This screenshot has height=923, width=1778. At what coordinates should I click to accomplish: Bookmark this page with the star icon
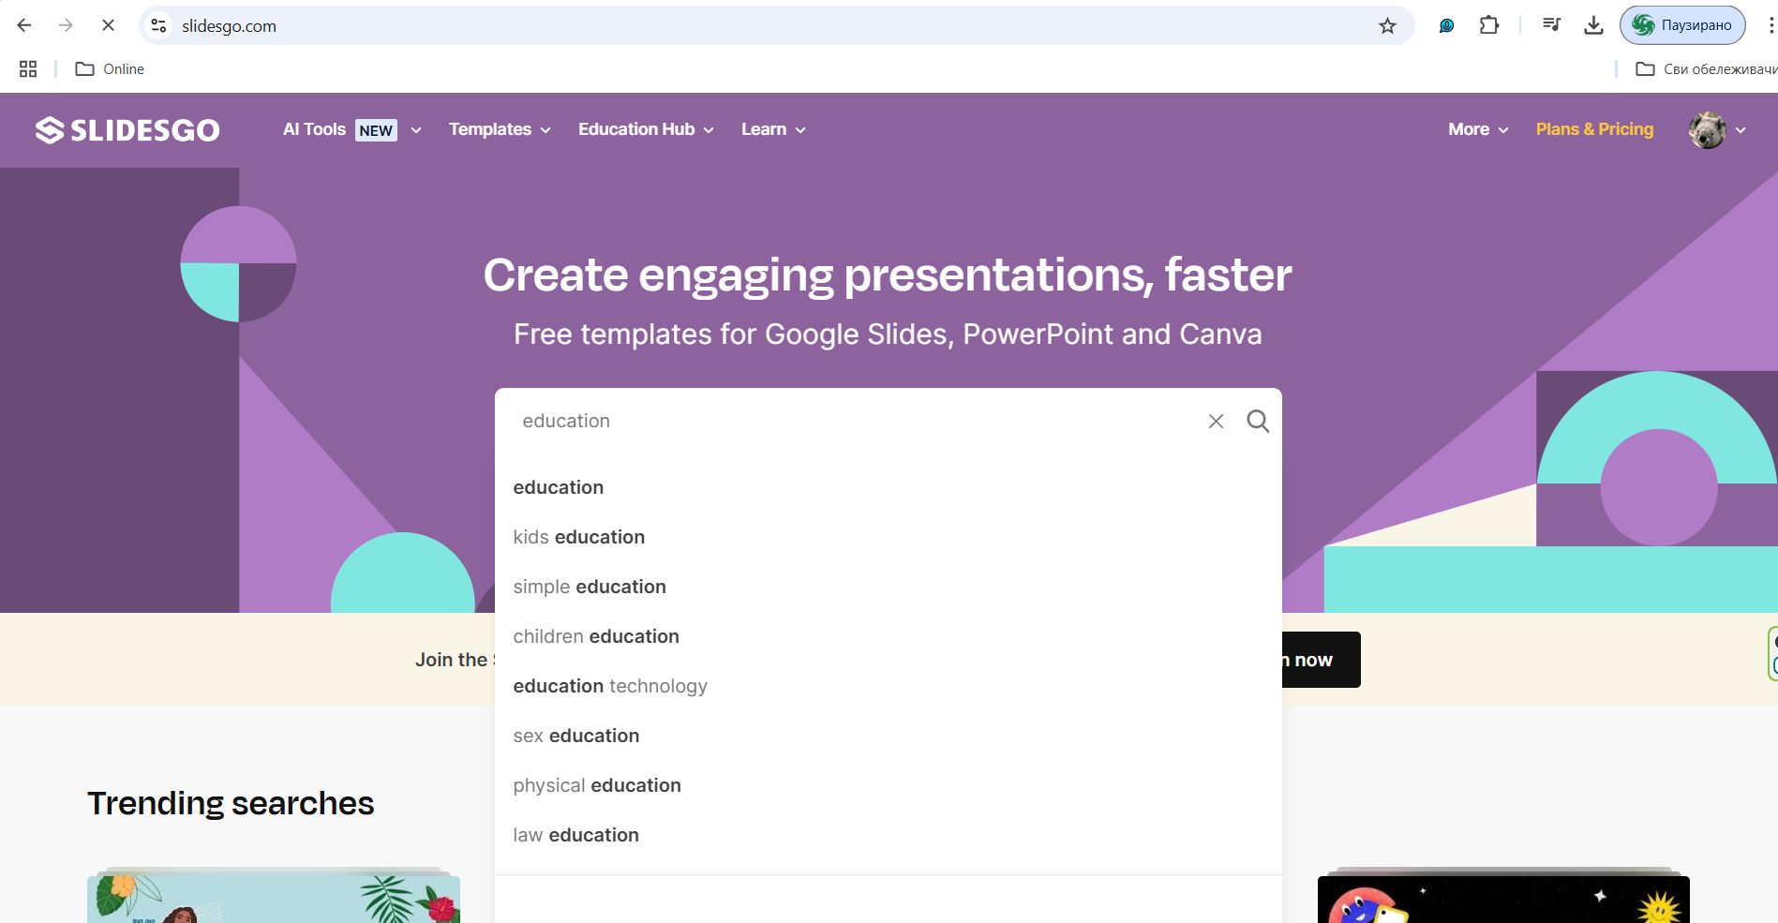pos(1387,26)
